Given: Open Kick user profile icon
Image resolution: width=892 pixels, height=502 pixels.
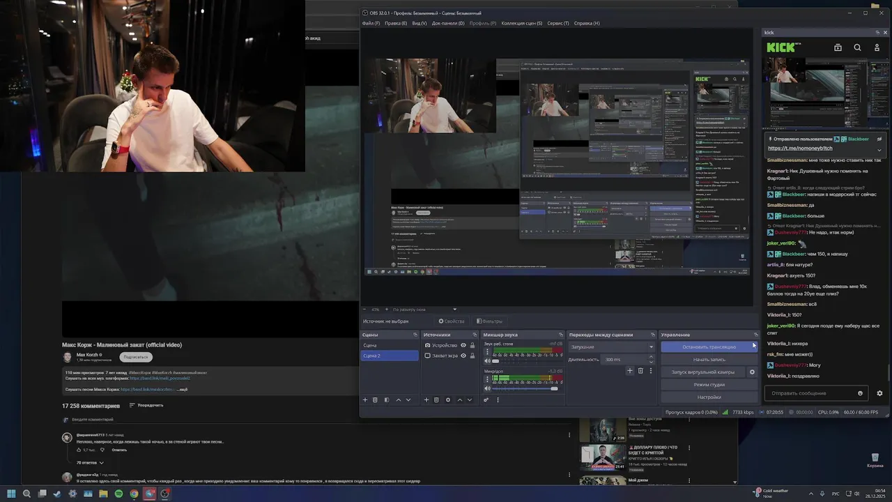Looking at the screenshot, I should click(x=877, y=47).
